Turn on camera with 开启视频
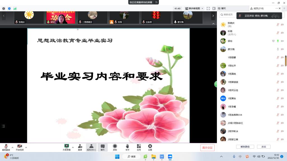 (x=20, y=146)
